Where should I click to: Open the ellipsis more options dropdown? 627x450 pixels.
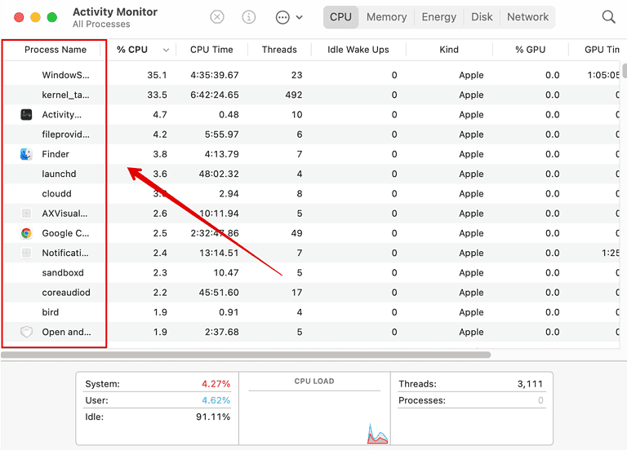coord(289,17)
